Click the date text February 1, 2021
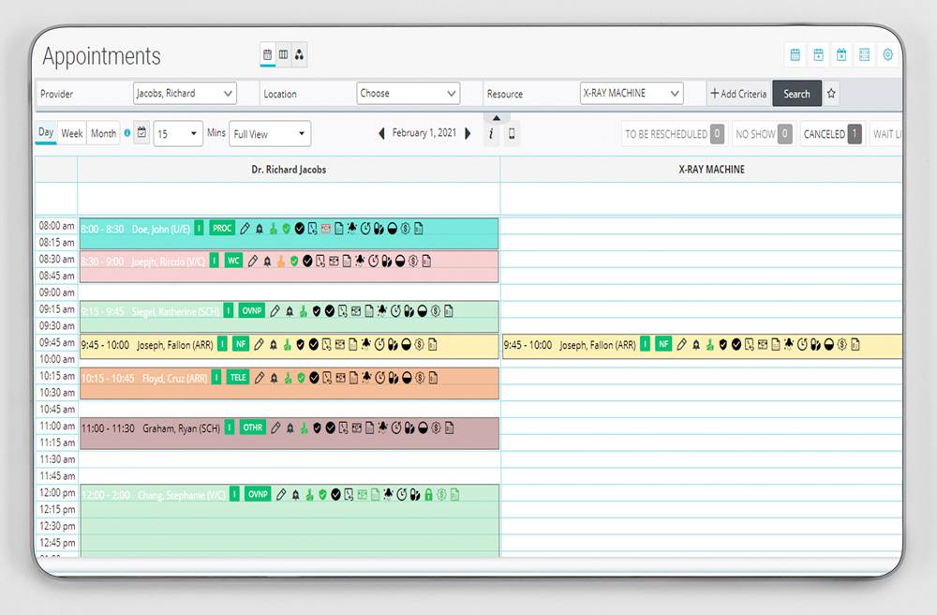Screen dimensions: 937x615 424,133
